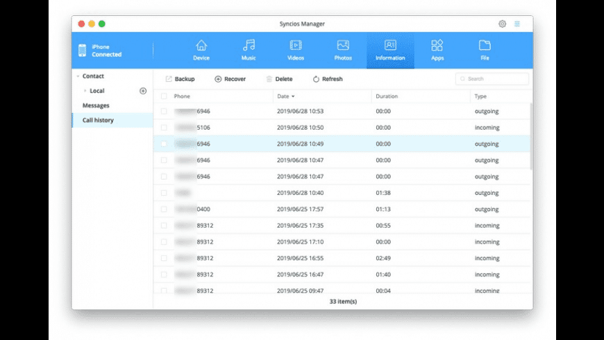Viewport: 604px width, 340px height.
Task: Check the call at 2019/06/28 10:40
Action: click(164, 193)
